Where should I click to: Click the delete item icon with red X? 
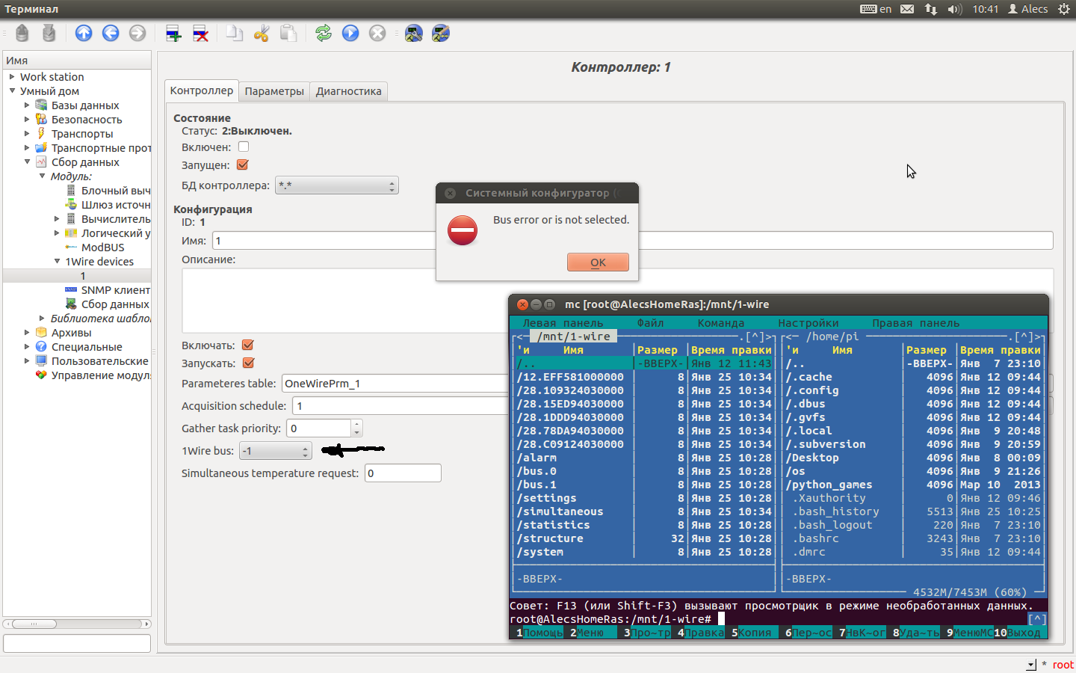[200, 33]
